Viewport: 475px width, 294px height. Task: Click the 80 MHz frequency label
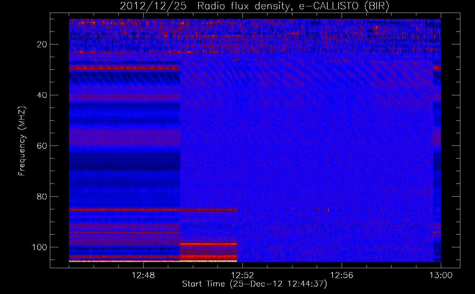click(42, 196)
